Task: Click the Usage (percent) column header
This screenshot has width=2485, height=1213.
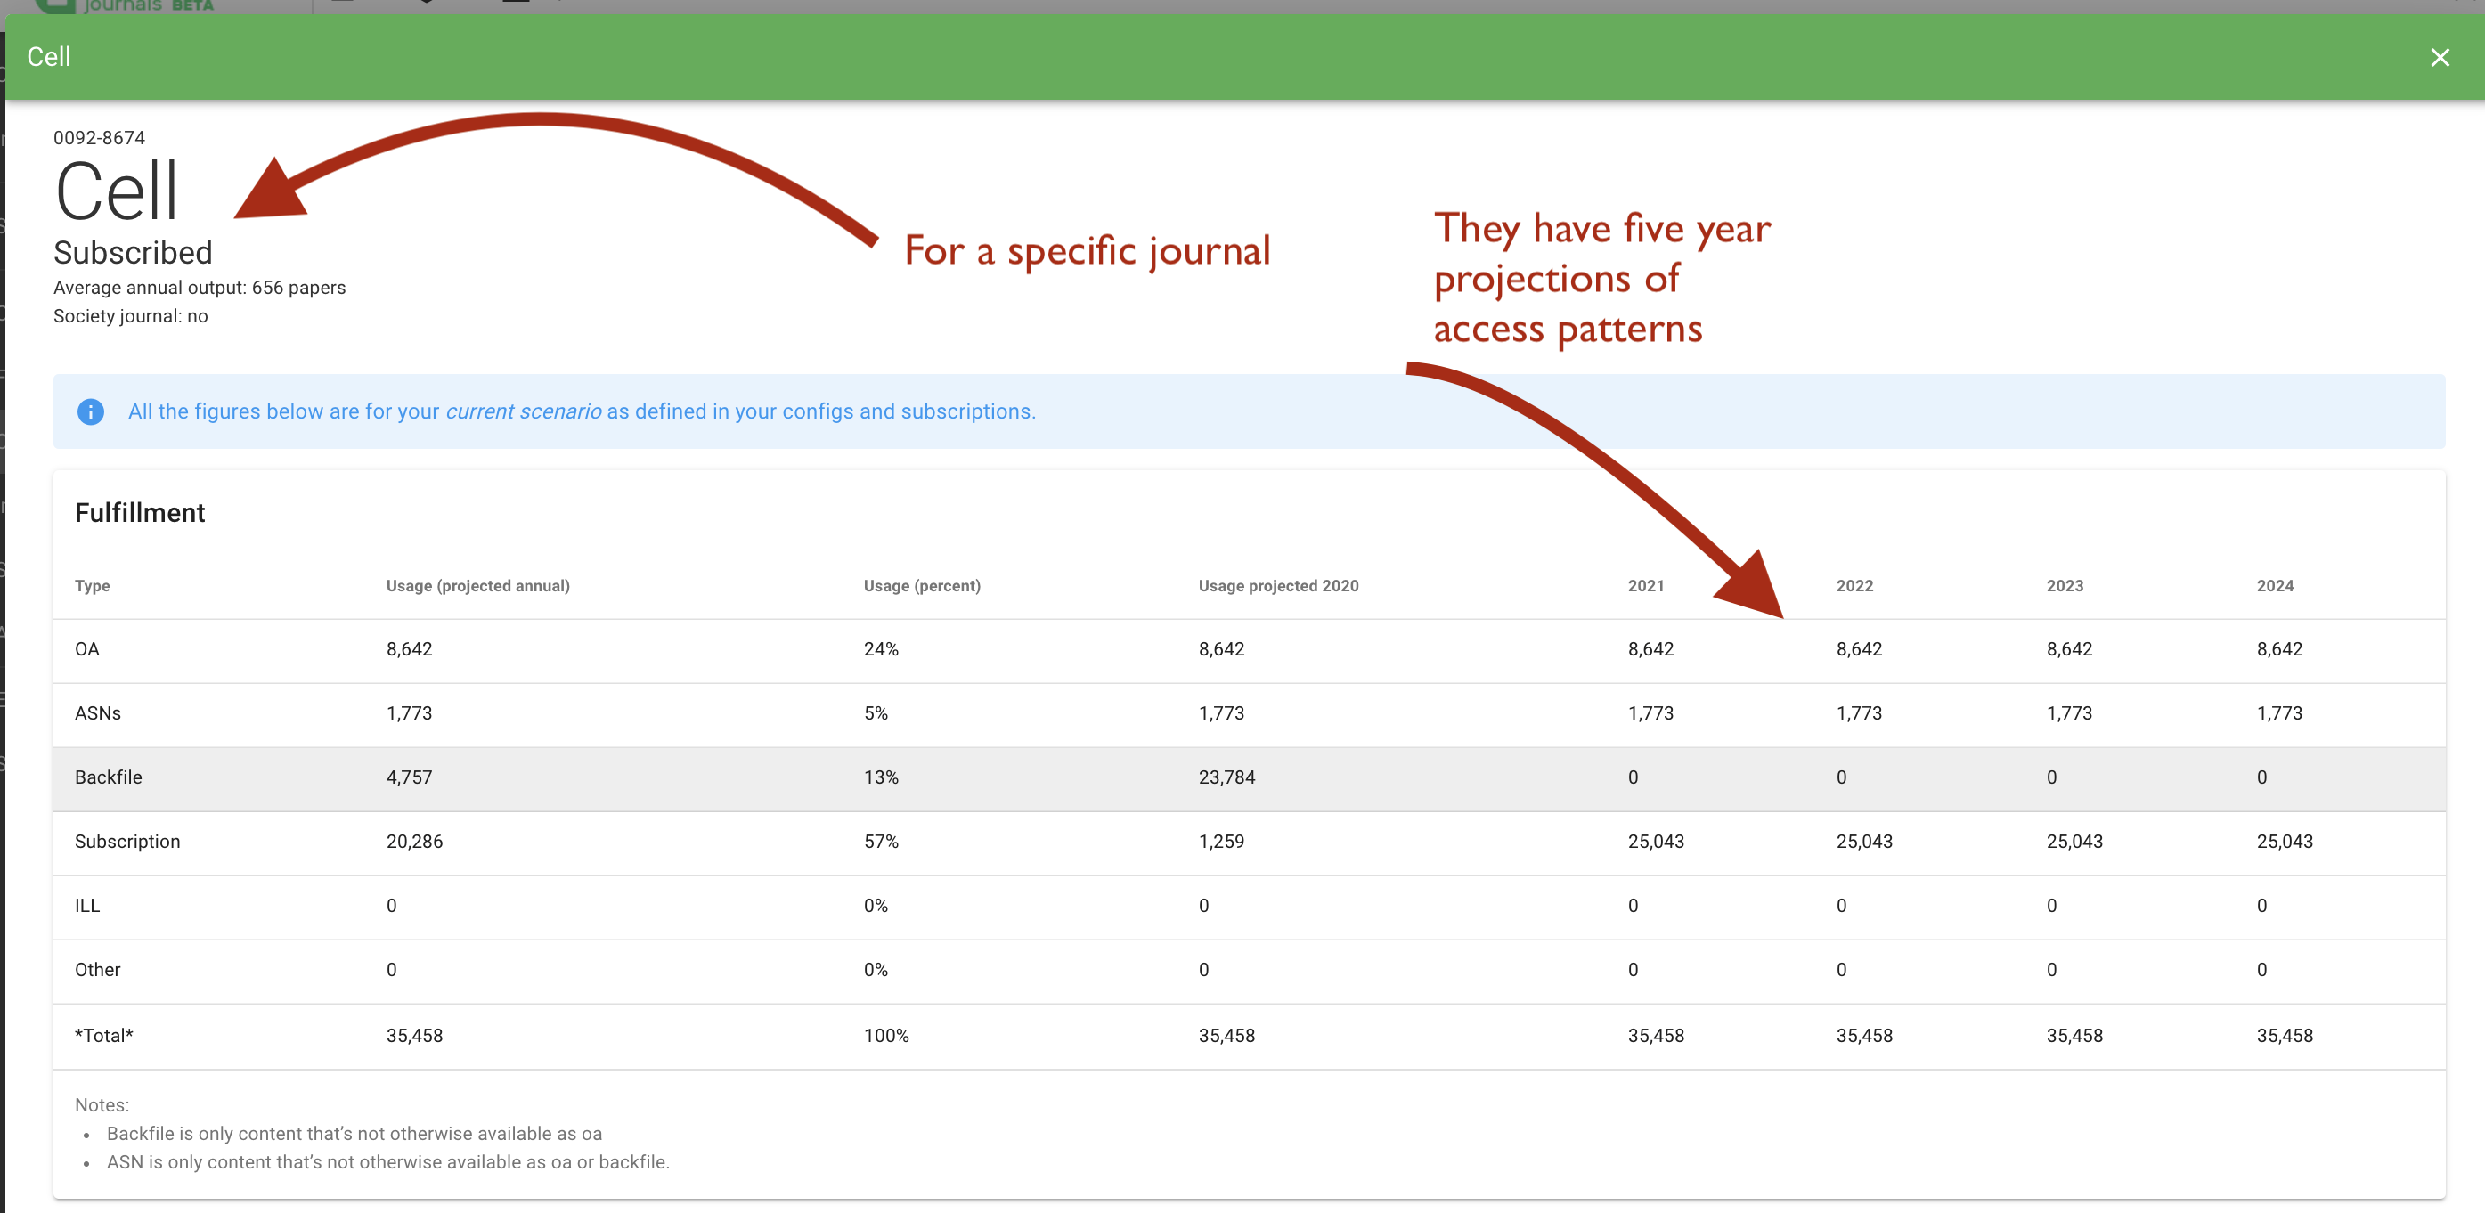Action: (921, 585)
